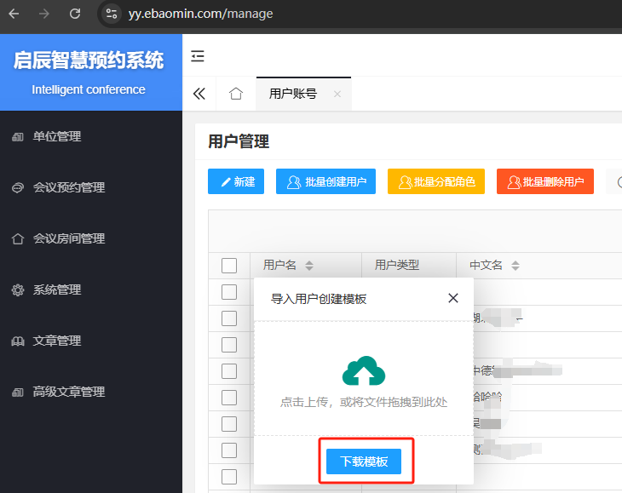Expand 会议预约管理 sidebar menu
Image resolution: width=622 pixels, height=493 pixels.
pyautogui.click(x=68, y=187)
